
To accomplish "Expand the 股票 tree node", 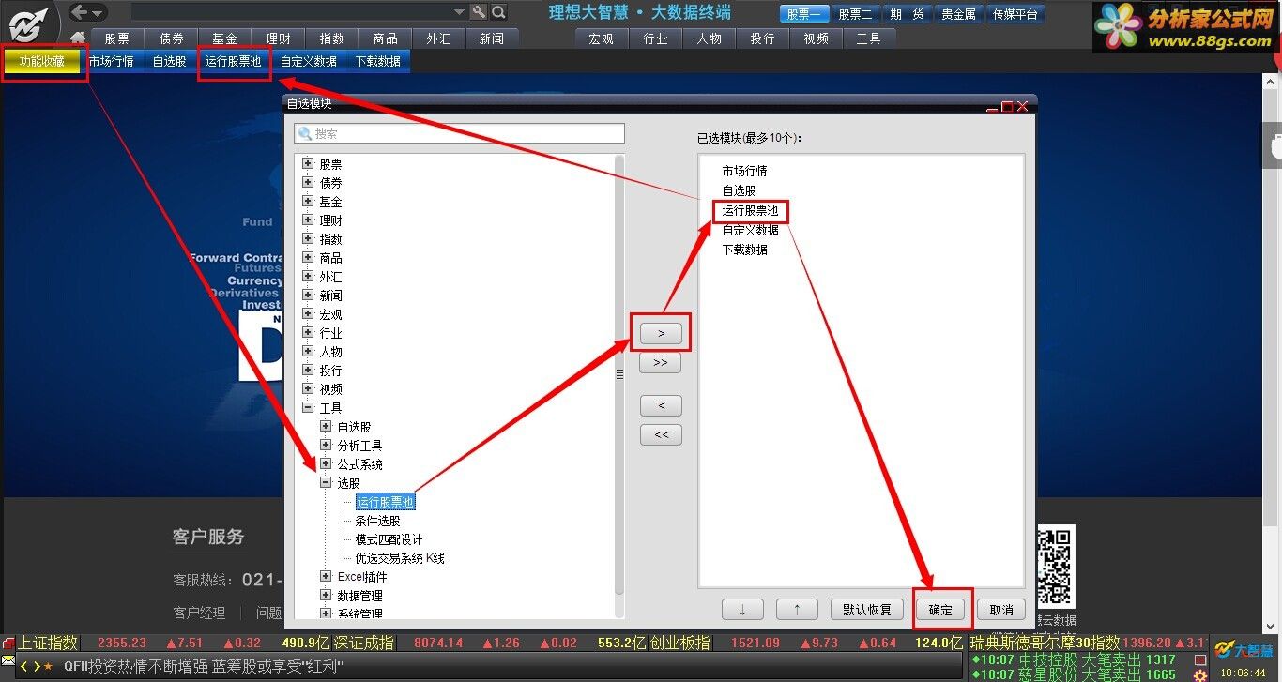I will tap(308, 163).
